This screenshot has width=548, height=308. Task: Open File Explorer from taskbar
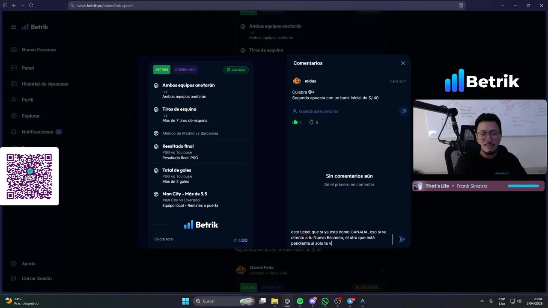[275, 301]
